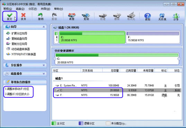Click the 100.00MB total capacity cell
Image resolution: width=186 pixels, height=128 pixels.
(x=114, y=85)
